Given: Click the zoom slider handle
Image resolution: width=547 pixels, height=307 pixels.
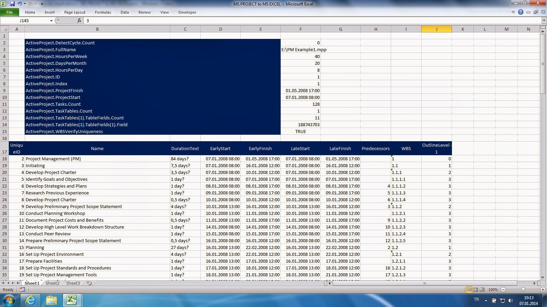Looking at the screenshot, I should point(523,290).
